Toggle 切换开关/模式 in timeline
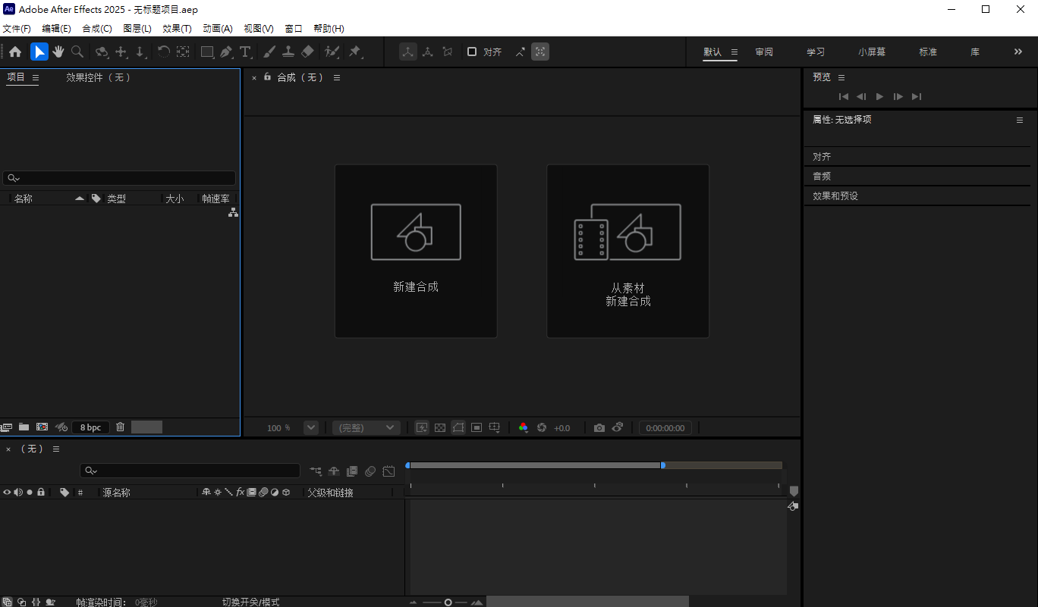Screen dimensions: 1038x607 [250, 602]
